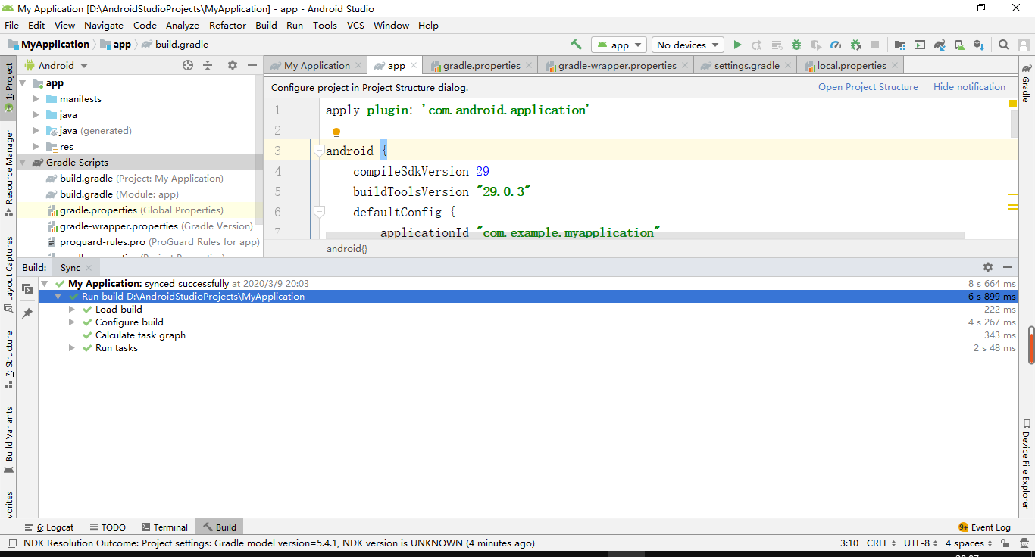Viewport: 1035px width, 557px height.
Task: Open the app run configuration dropdown
Action: pos(619,45)
